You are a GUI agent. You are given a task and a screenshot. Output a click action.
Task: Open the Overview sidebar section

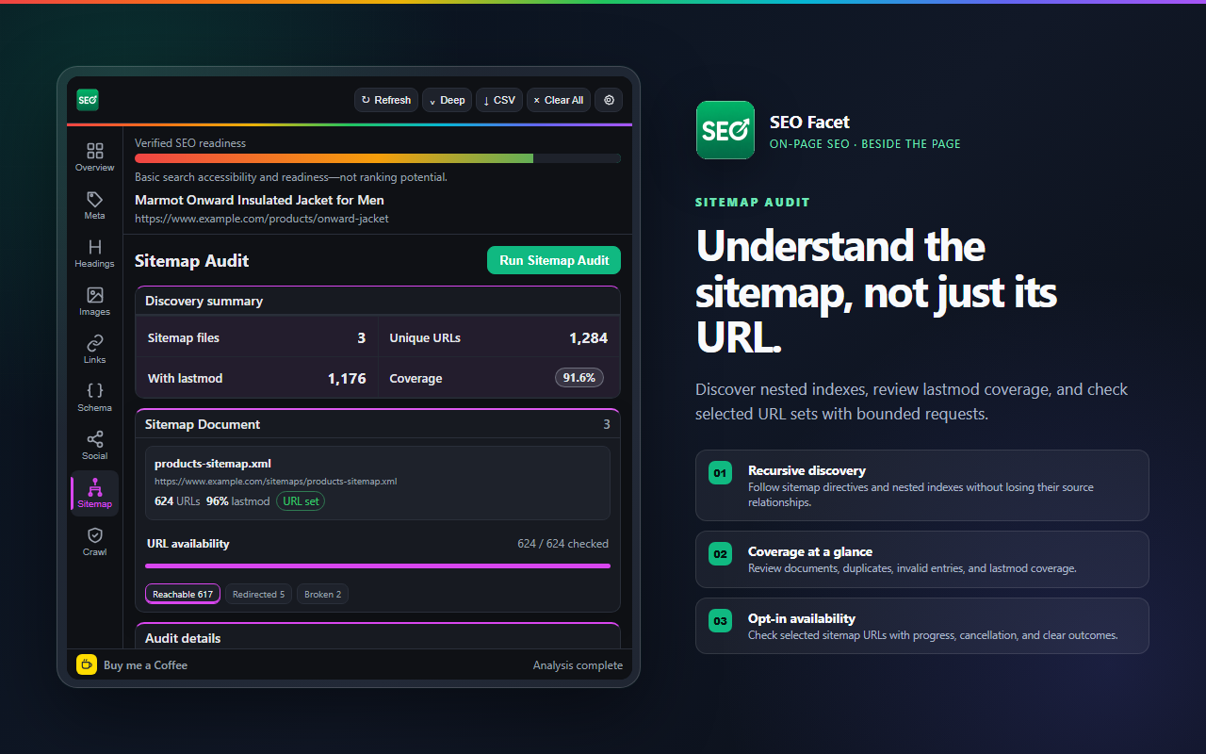click(x=94, y=157)
